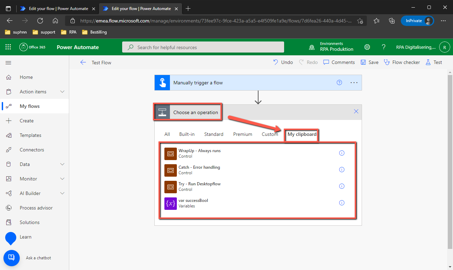The image size is (453, 270).
Task: Click the Manually trigger a flow card
Action: pos(258,83)
